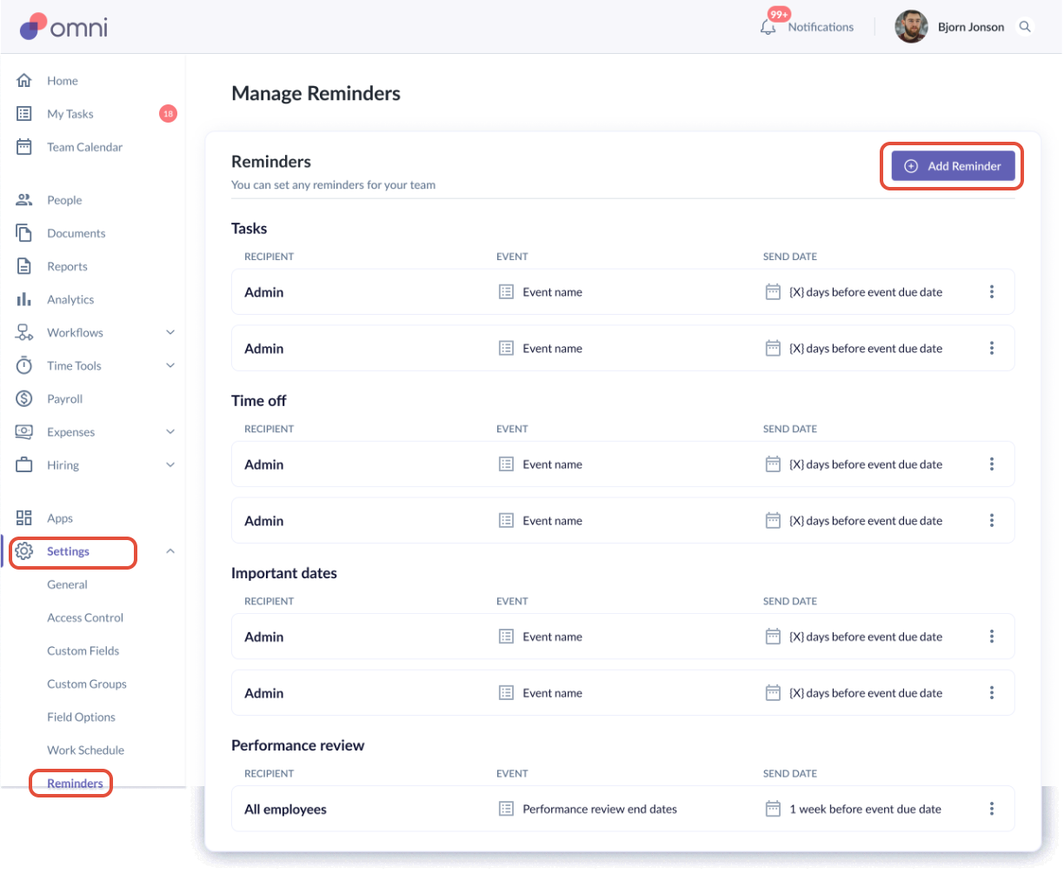Click the My Tasks 18 badge
Viewport: 1064px width, 874px height.
point(168,114)
